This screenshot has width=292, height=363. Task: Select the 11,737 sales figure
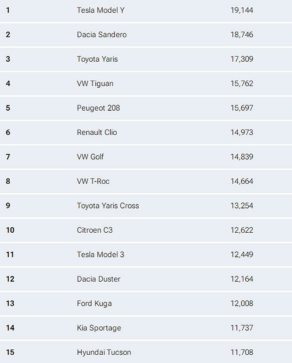(242, 328)
